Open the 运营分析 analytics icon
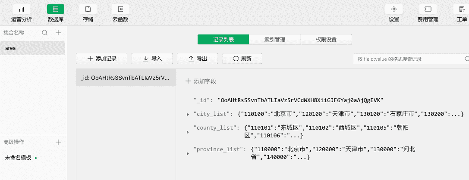The image size is (469, 180). coord(22,9)
